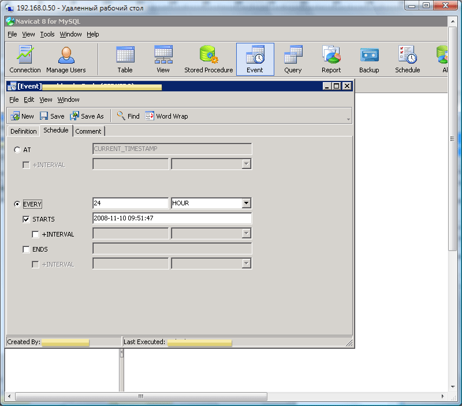Click the Schedule toolbar icon
This screenshot has height=406, width=462.
pyautogui.click(x=407, y=60)
